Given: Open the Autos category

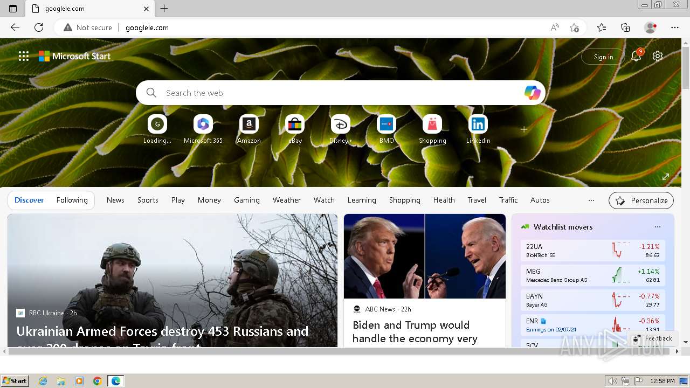Looking at the screenshot, I should click(540, 200).
